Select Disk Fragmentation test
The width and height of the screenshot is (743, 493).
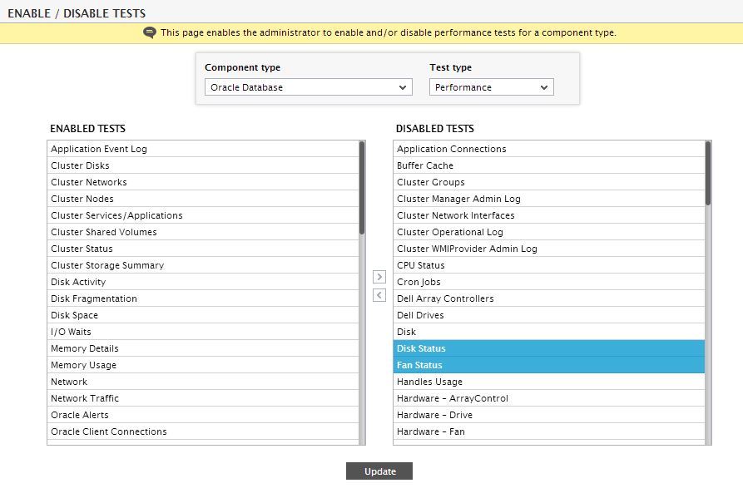pos(203,298)
